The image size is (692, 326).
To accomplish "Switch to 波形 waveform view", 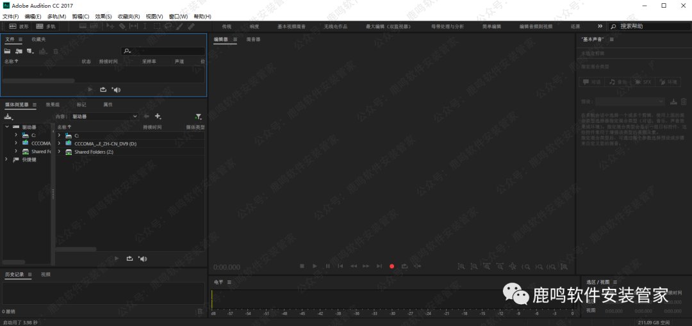I will [19, 26].
